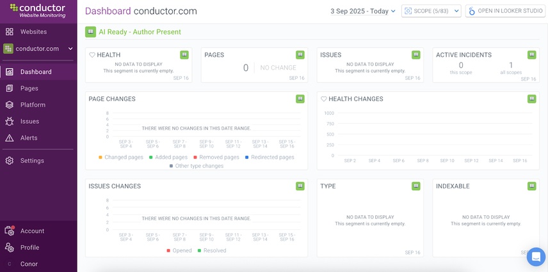Open the Websites grid icon in sidebar
Viewport: 548px width, 272px height.
coord(10,32)
